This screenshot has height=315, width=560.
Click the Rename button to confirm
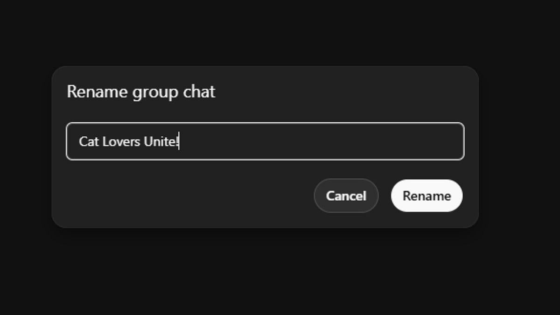(x=427, y=196)
